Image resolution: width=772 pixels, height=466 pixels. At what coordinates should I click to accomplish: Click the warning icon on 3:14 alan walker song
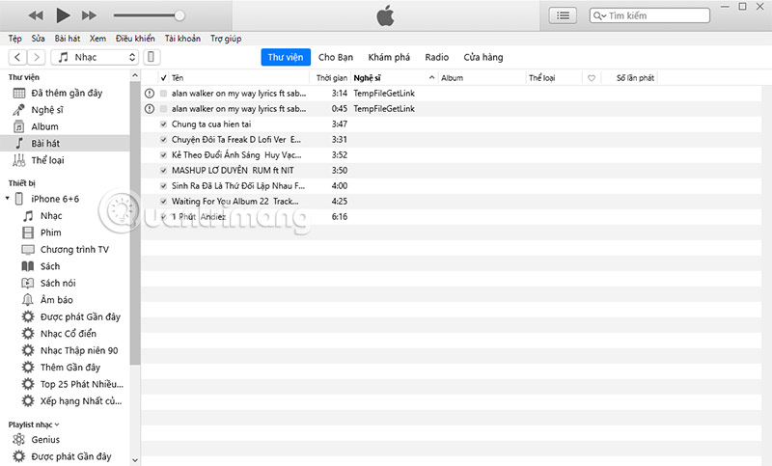pos(150,93)
